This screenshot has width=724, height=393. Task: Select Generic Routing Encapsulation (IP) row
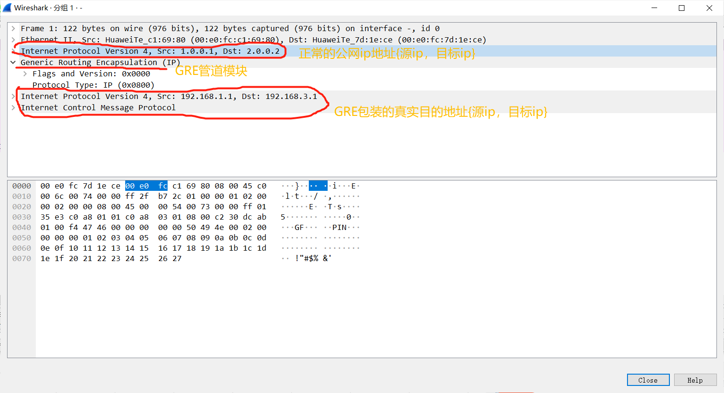[x=362, y=62]
